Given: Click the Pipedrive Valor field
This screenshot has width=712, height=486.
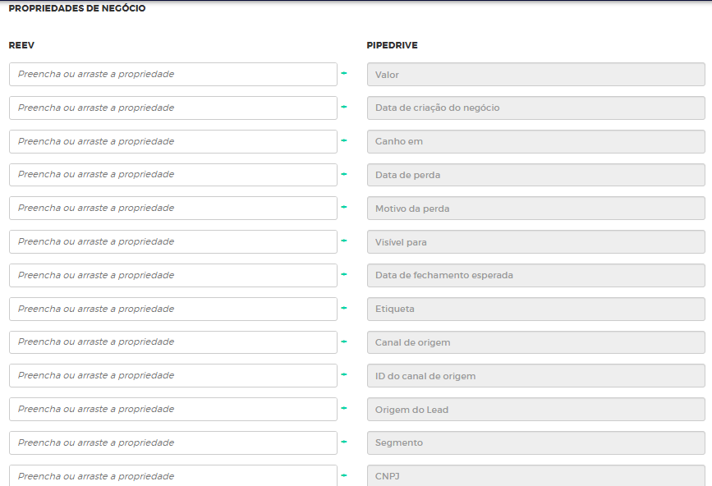Looking at the screenshot, I should click(x=535, y=75).
